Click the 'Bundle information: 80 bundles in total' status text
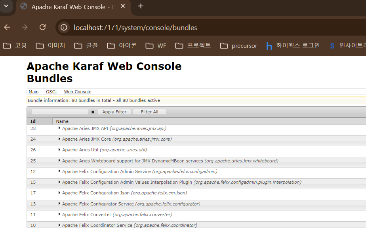The width and height of the screenshot is (366, 228). click(x=94, y=100)
